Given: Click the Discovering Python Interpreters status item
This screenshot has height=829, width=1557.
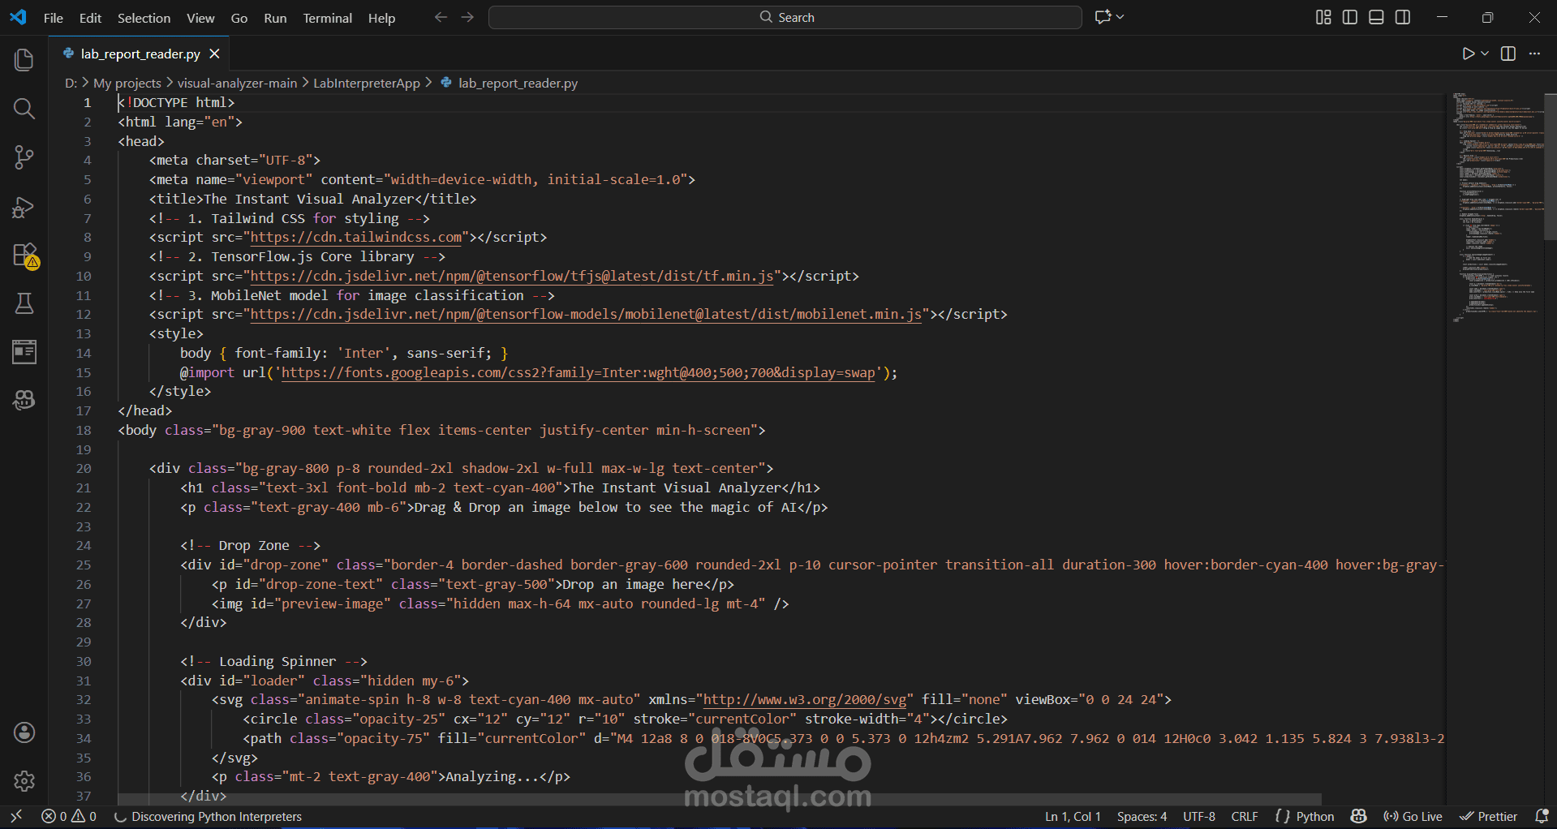Looking at the screenshot, I should tap(209, 816).
